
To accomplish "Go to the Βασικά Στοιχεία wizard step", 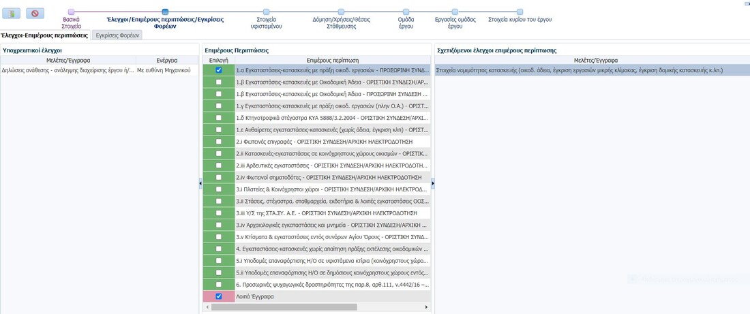I will (x=72, y=12).
